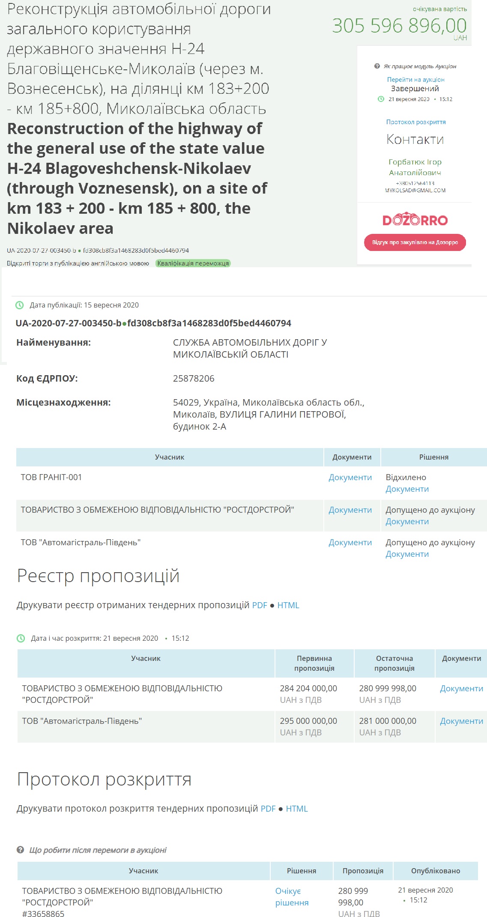
Task: Click the DOZORRO logo
Action: (415, 220)
